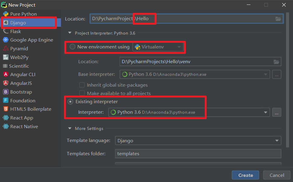Image resolution: width=293 pixels, height=182 pixels.
Task: Open the Virtualenv environment type dropdown
Action: pyautogui.click(x=158, y=47)
